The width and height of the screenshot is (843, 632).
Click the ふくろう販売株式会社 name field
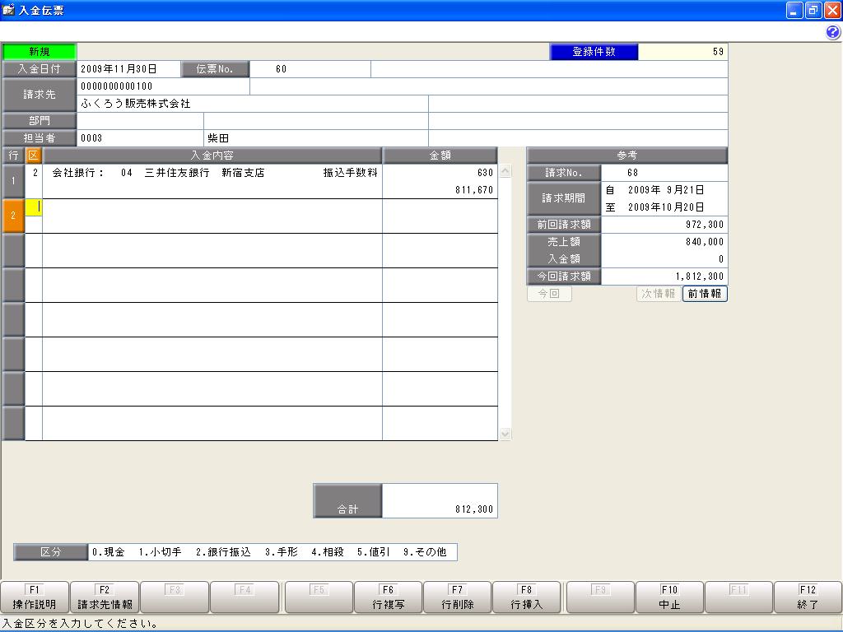click(x=253, y=103)
